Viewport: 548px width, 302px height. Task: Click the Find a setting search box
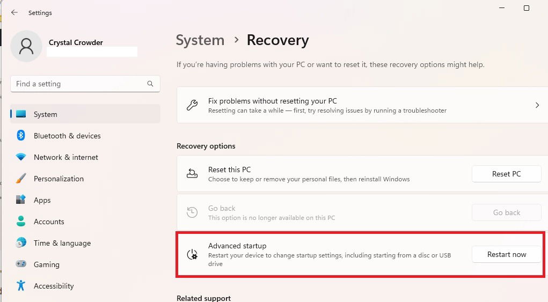tap(85, 84)
